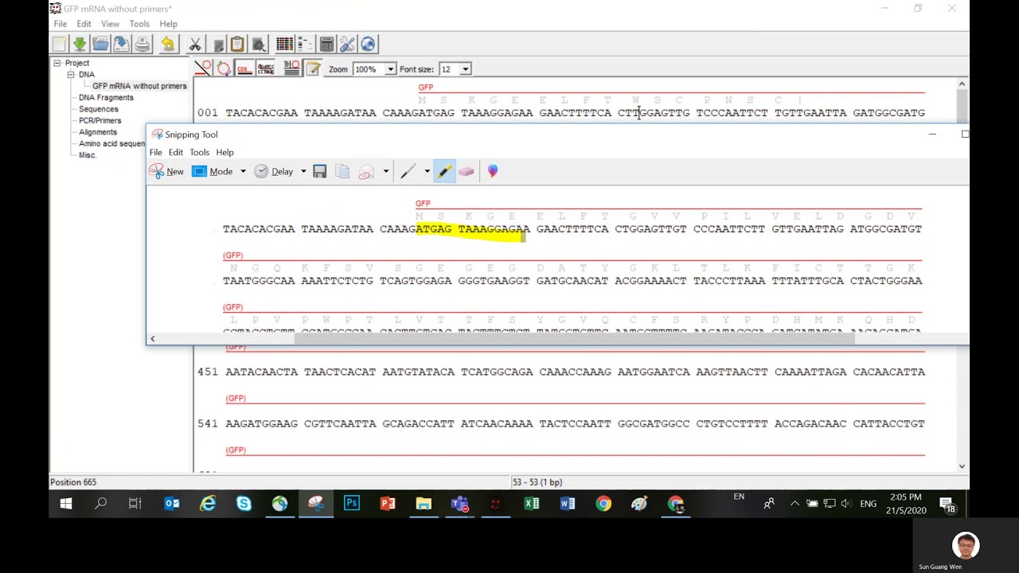Send snip with envelope icon
Image resolution: width=1019 pixels, height=573 pixels.
point(366,171)
